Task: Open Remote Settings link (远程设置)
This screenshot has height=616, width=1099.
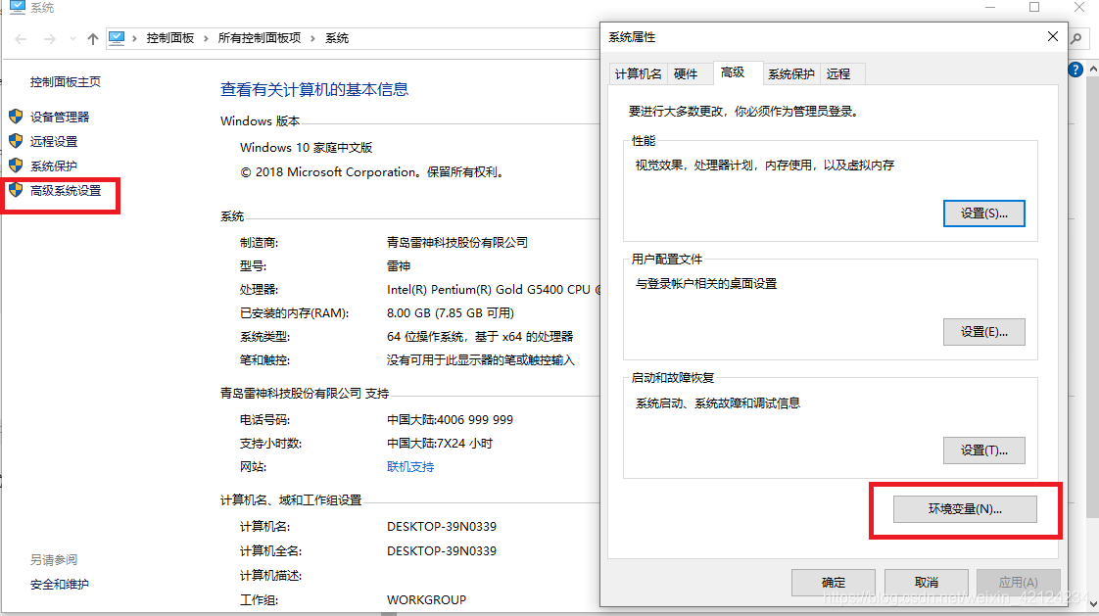Action: 54,142
